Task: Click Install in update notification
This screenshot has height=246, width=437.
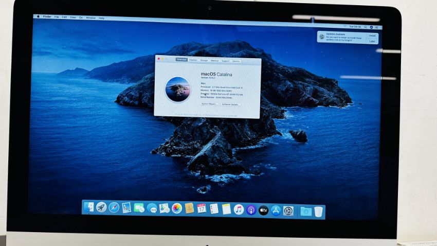Action: 372,36
